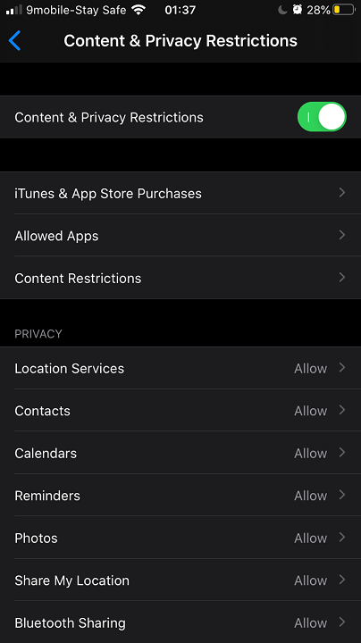
Task: Tap the Location Services chevron arrow
Action: pyautogui.click(x=342, y=367)
